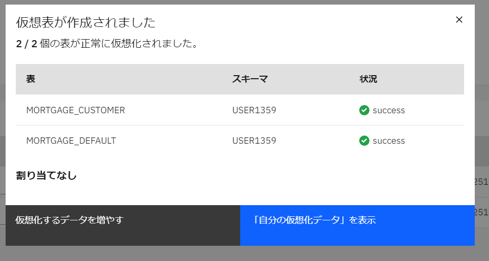Click USER1359 schema in MORTGAGE_DEFAULT row

(x=254, y=141)
